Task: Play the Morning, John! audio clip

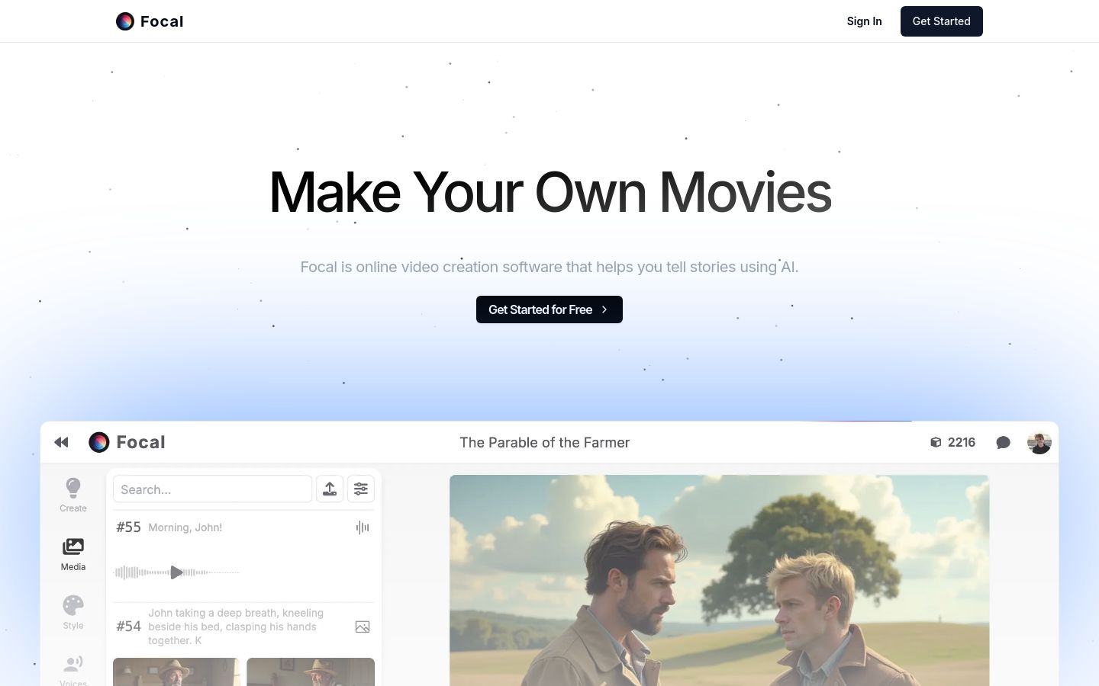Action: pyautogui.click(x=176, y=572)
